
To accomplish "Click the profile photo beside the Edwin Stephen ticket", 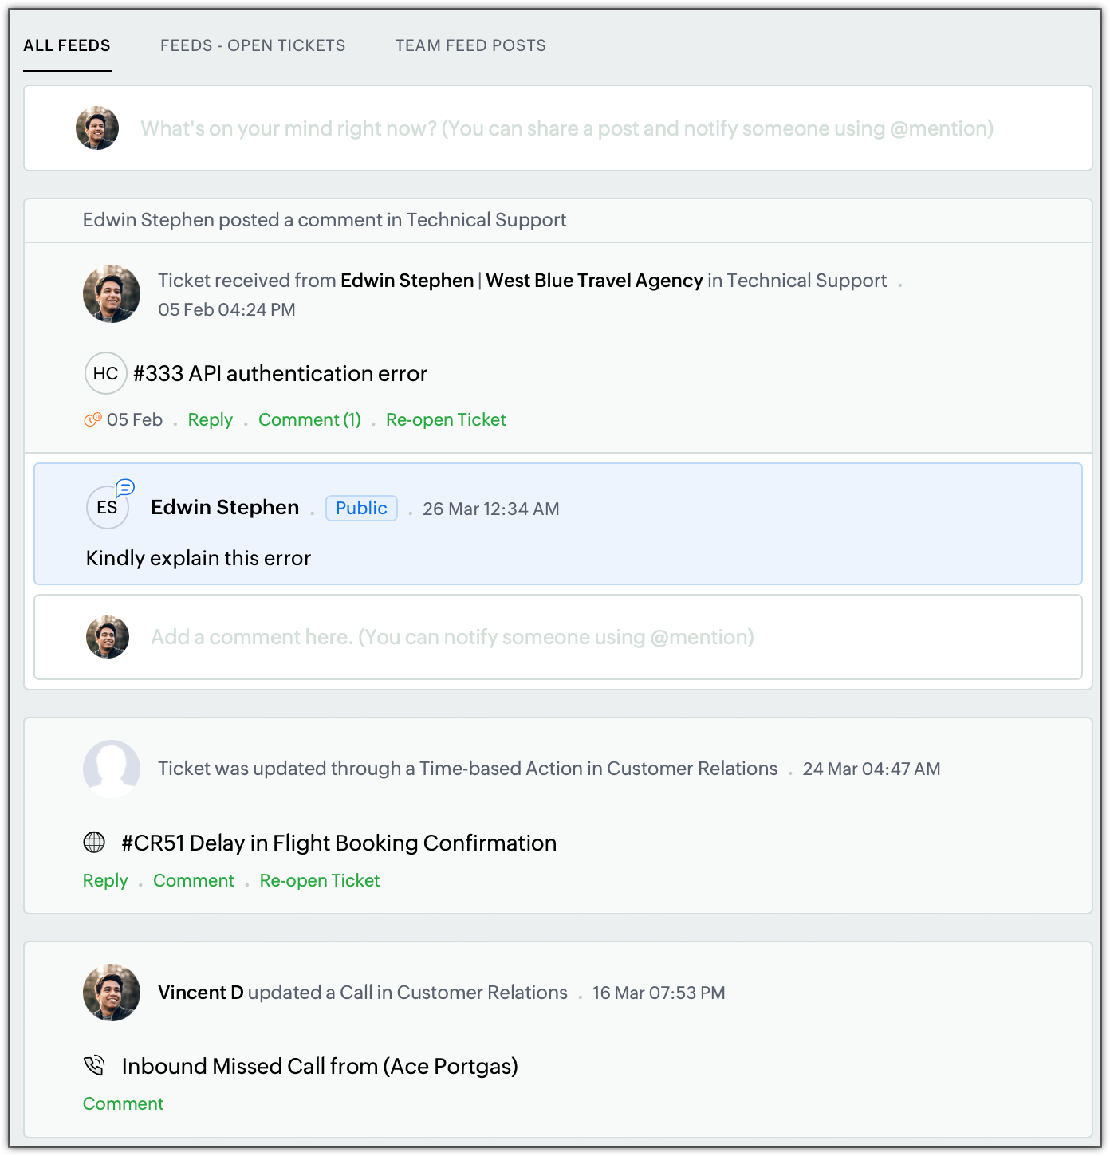I will [112, 293].
